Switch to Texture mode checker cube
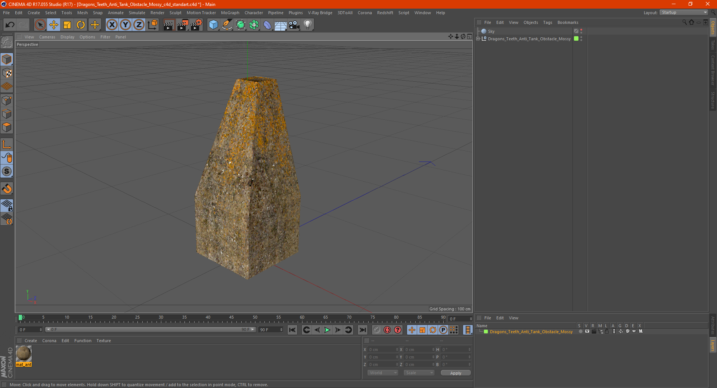The height and width of the screenshot is (388, 717). tap(7, 73)
